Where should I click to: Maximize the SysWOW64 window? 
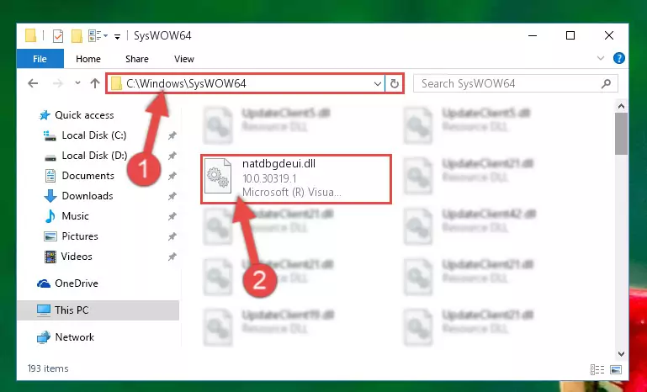570,36
